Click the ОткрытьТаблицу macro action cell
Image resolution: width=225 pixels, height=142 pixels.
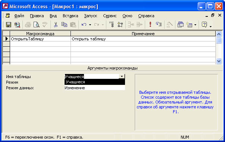[40, 39]
